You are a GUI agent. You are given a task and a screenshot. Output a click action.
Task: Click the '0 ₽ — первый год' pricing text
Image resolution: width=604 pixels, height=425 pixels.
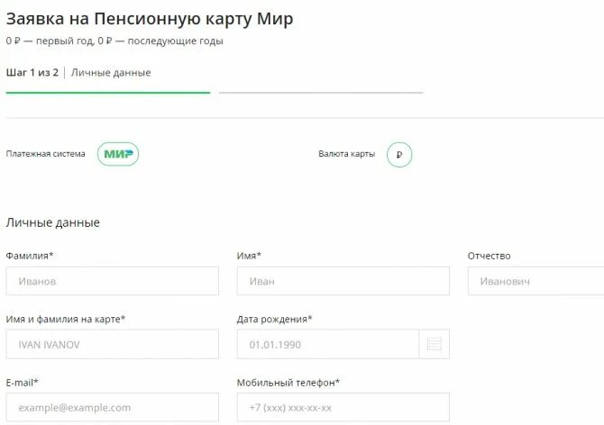50,41
